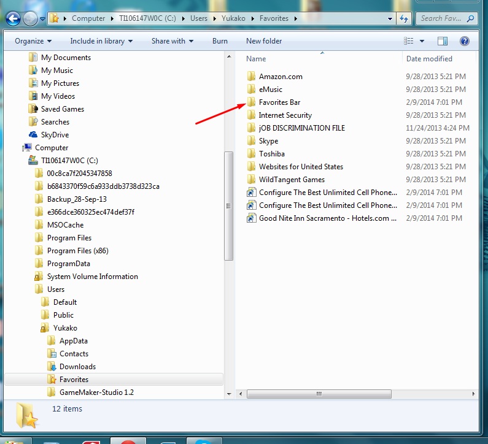
Task: Select Computer in the address bar
Action: point(88,18)
